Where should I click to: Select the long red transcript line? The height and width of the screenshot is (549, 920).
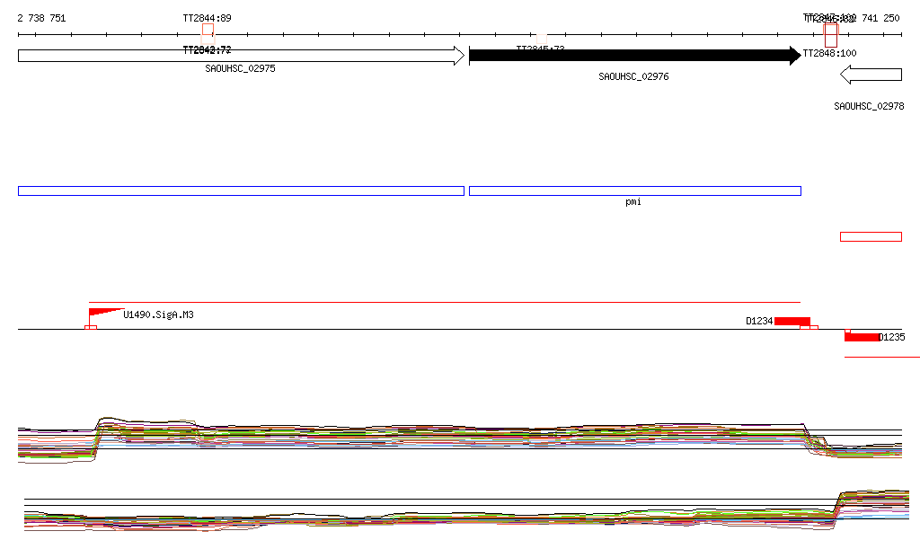pyautogui.click(x=449, y=303)
